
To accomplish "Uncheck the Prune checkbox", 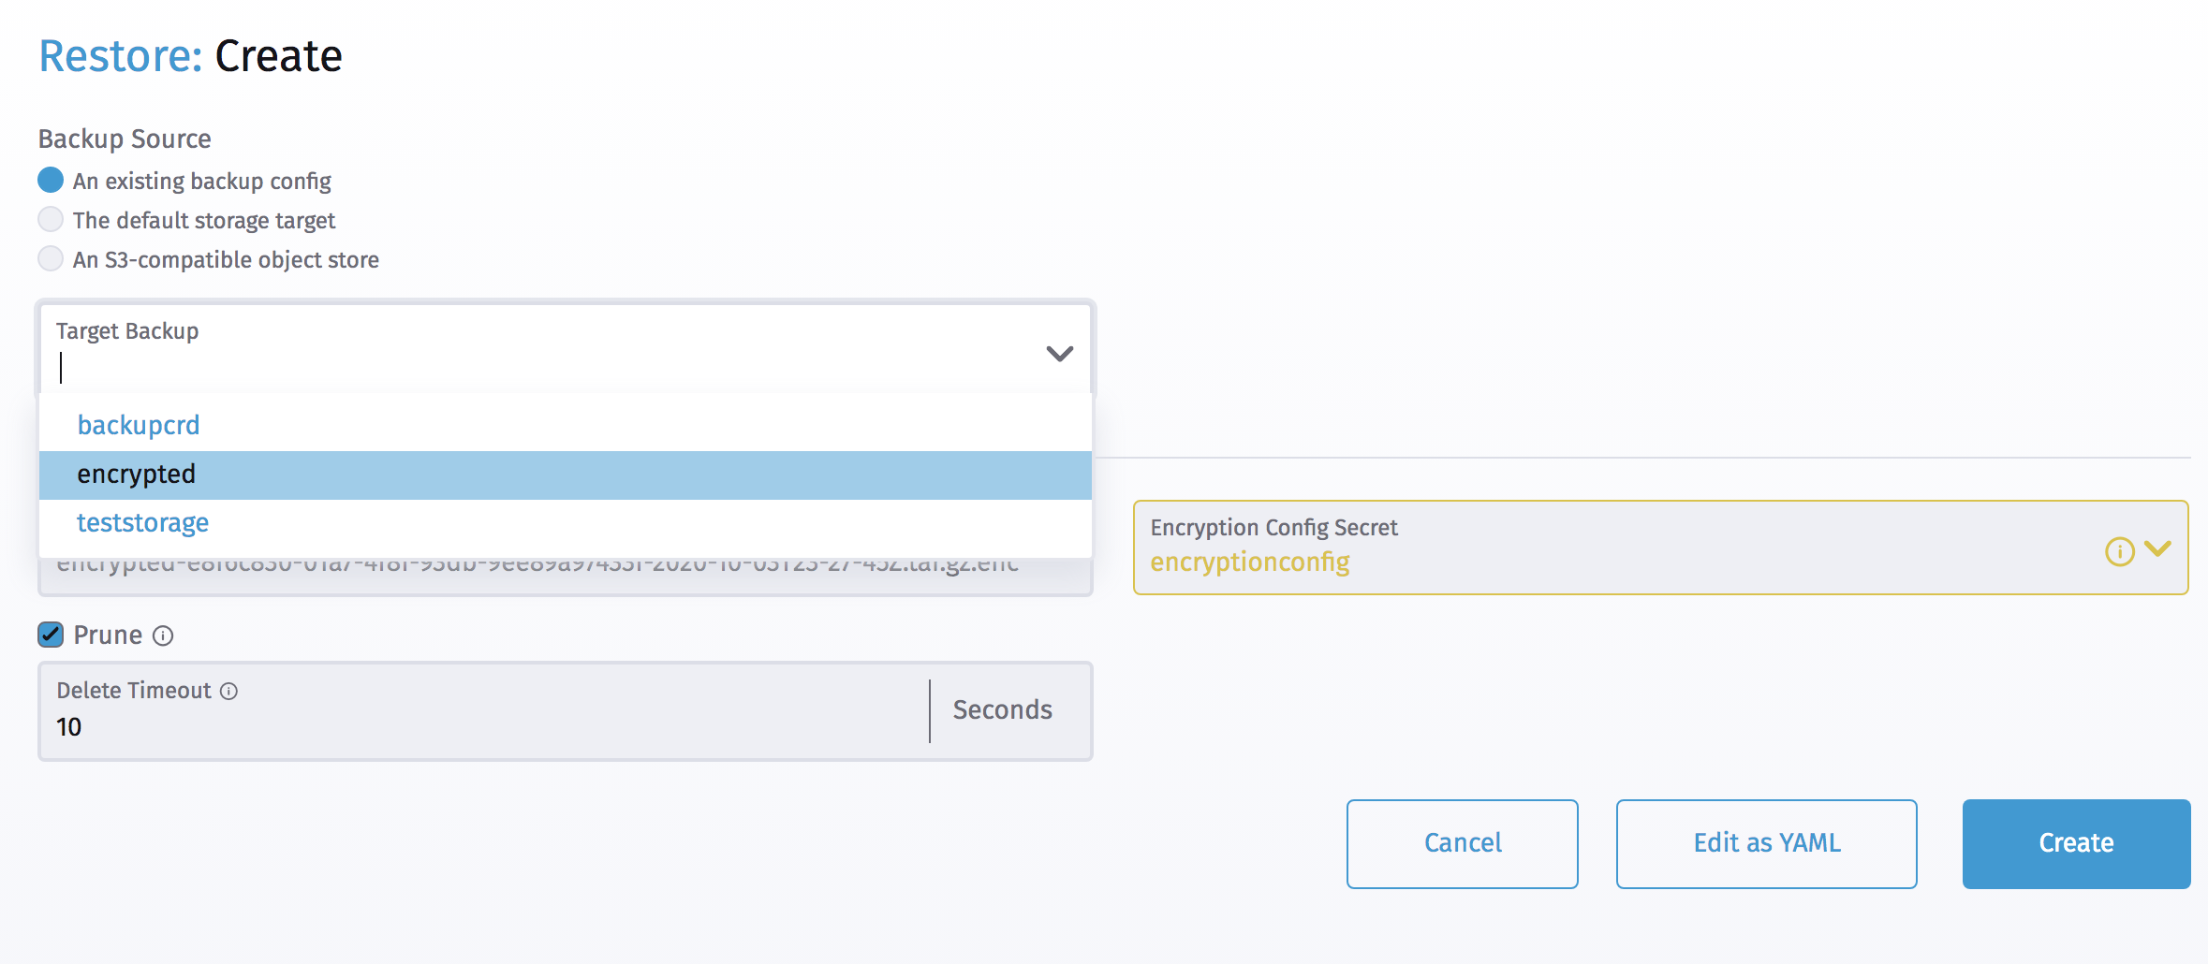I will pyautogui.click(x=51, y=635).
